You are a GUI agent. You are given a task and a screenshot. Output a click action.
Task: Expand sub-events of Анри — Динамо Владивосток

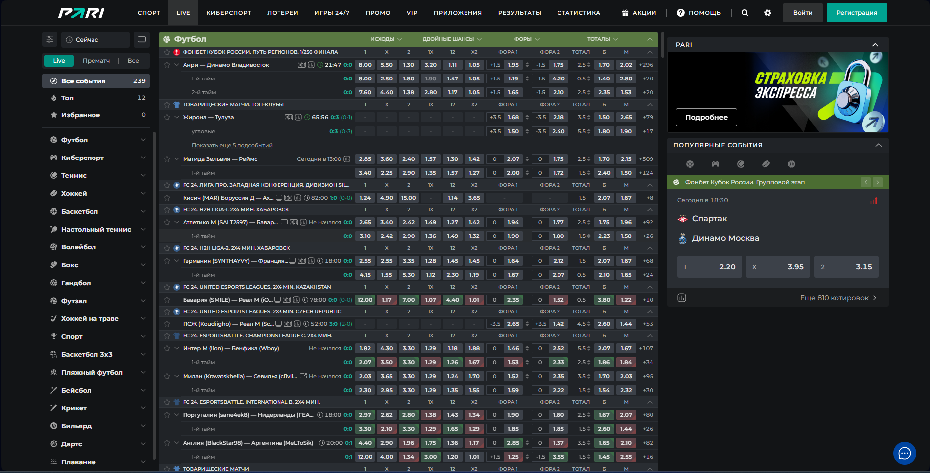point(177,65)
